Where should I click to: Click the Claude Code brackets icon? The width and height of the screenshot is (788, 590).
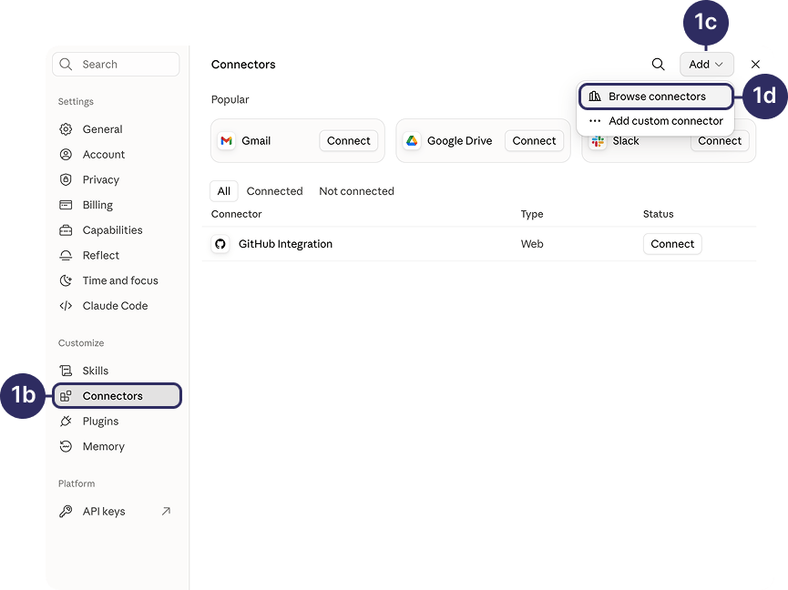pyautogui.click(x=66, y=306)
